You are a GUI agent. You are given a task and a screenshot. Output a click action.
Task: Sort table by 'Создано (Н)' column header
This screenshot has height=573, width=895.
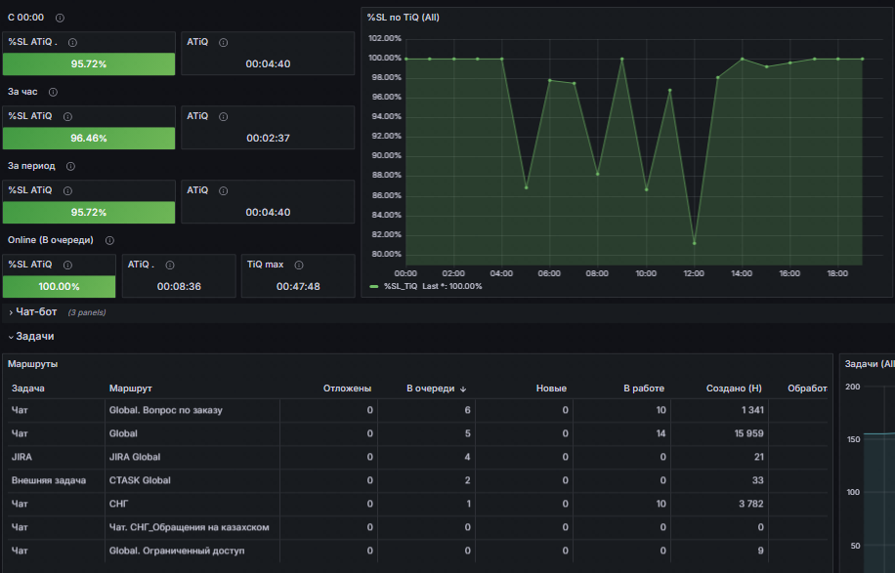point(734,389)
